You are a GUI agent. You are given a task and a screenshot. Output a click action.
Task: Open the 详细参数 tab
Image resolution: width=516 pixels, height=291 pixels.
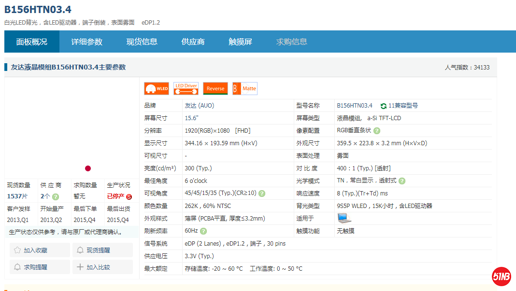[x=87, y=42]
